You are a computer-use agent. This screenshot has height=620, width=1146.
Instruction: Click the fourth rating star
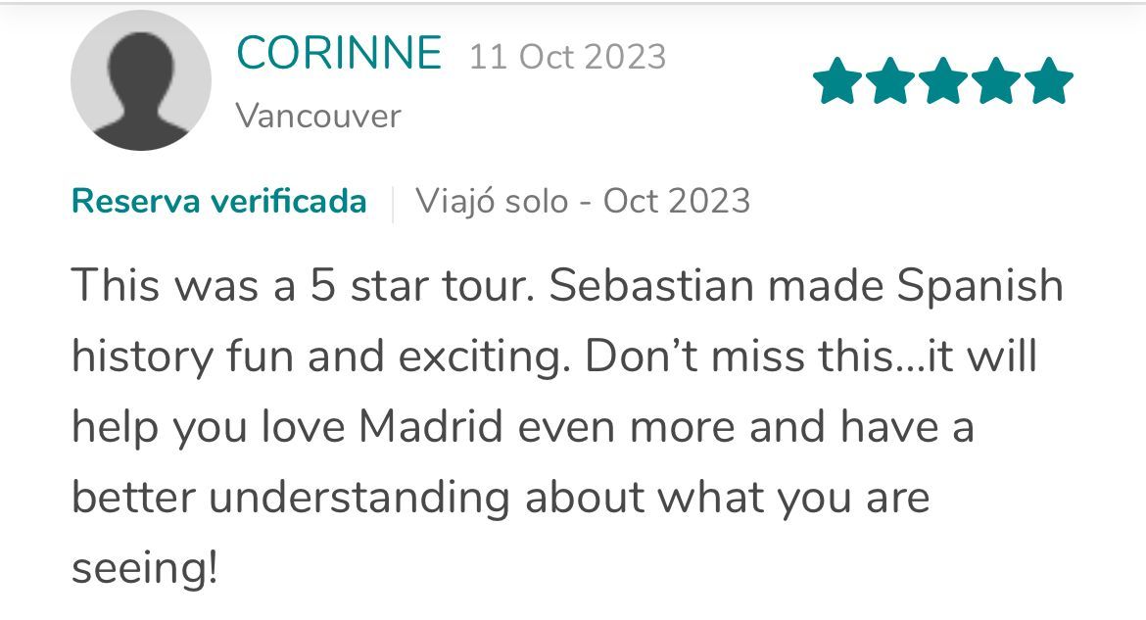point(995,80)
